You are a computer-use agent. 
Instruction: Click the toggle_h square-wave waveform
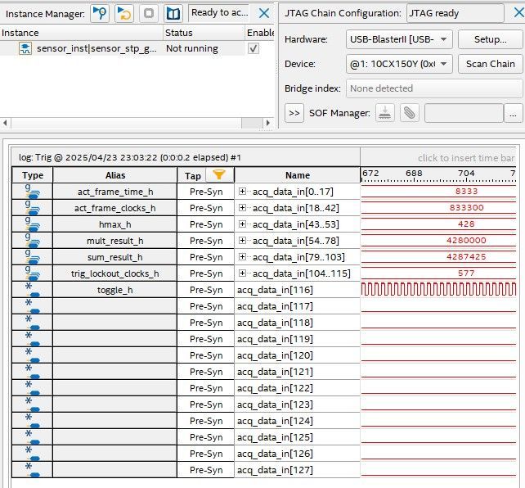[438, 289]
